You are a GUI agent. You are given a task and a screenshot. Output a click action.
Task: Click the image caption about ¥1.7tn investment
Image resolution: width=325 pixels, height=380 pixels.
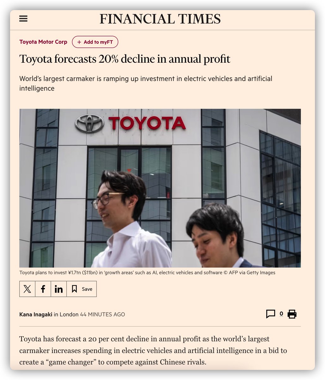147,272
